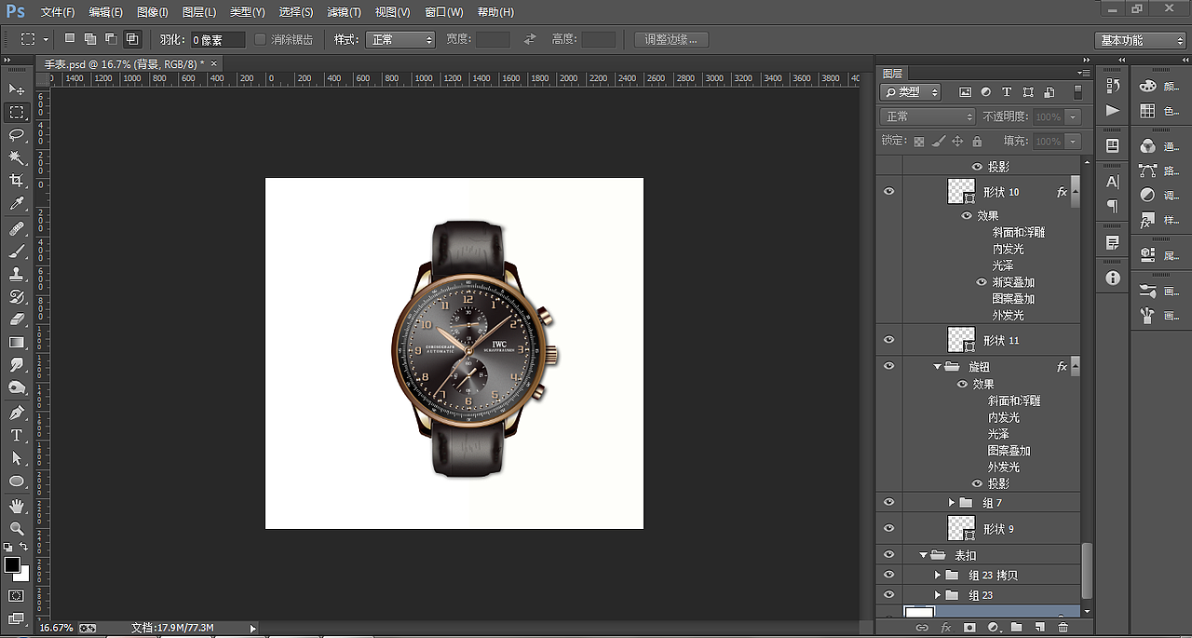
Task: Filter layers by type layers icon
Action: (1007, 92)
